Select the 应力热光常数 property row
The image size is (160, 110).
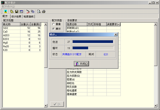(x=93, y=72)
